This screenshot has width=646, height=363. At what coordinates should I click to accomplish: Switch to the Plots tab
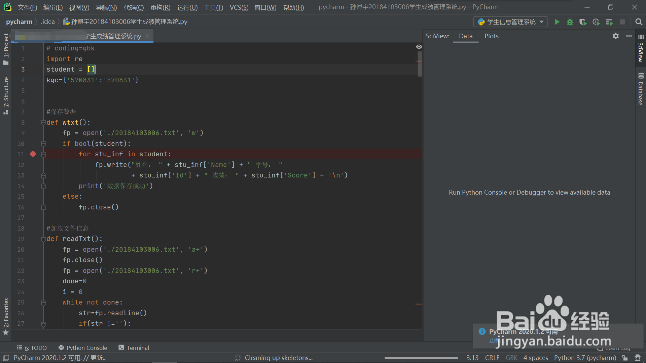(491, 36)
